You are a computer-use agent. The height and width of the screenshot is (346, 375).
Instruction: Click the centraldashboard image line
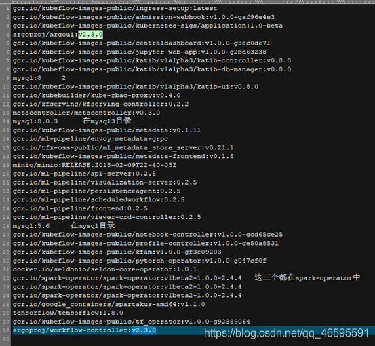141,43
